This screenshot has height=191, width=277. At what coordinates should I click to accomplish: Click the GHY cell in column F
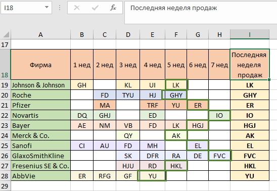(x=176, y=95)
